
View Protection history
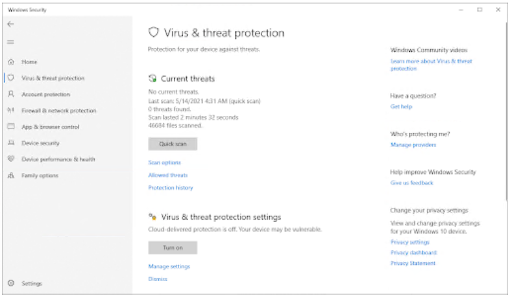171,188
